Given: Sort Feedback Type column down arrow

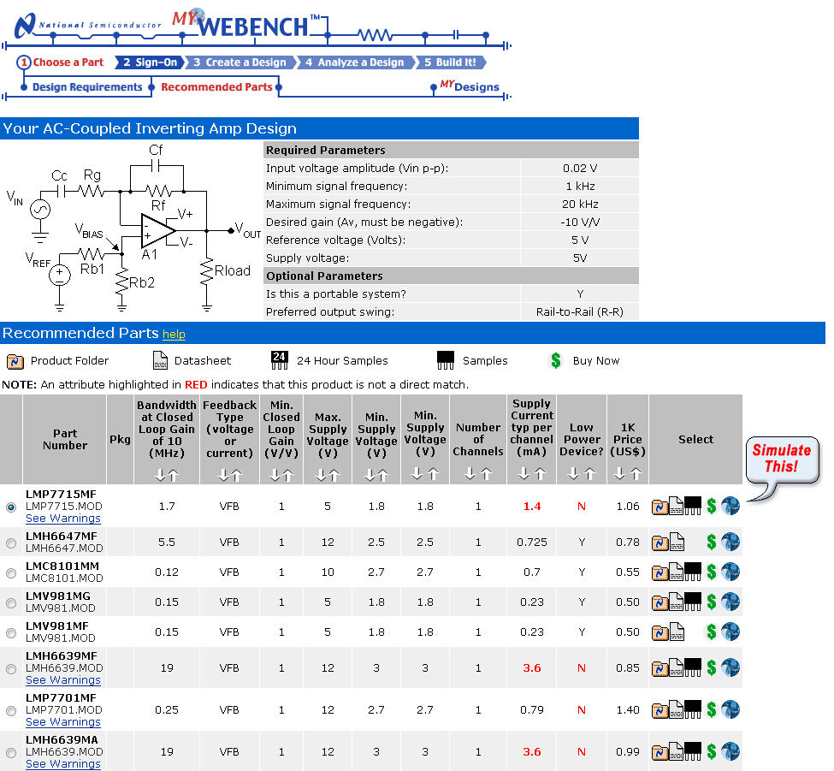Looking at the screenshot, I should [223, 475].
